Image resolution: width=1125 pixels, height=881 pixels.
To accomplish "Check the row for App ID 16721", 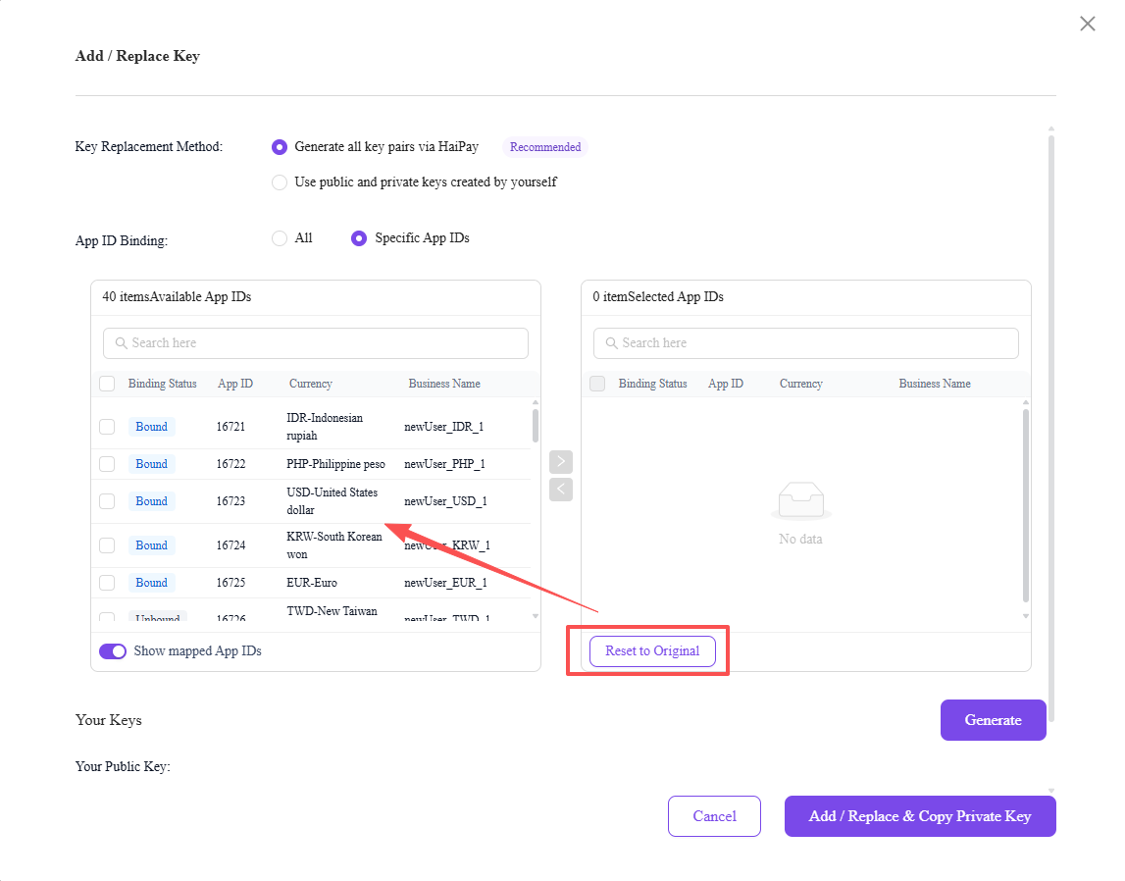I will (107, 427).
